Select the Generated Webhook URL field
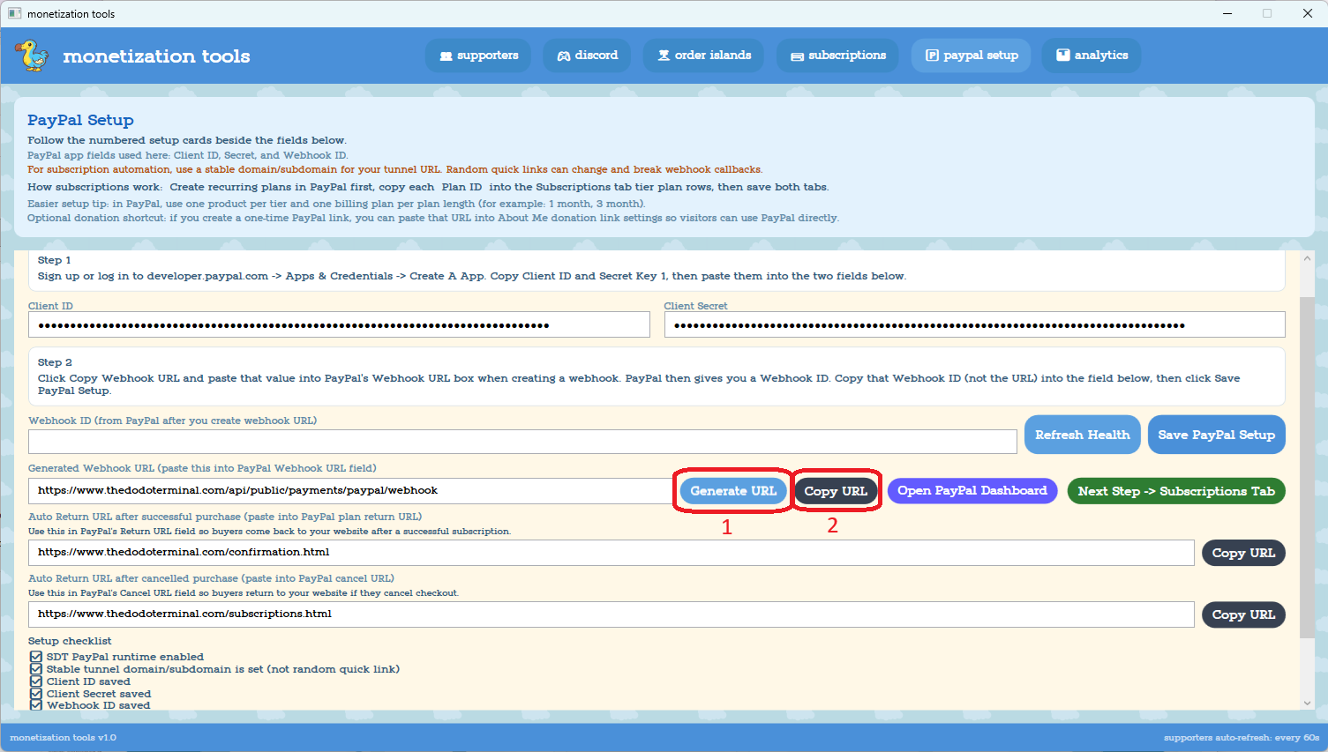The height and width of the screenshot is (752, 1328). 350,491
